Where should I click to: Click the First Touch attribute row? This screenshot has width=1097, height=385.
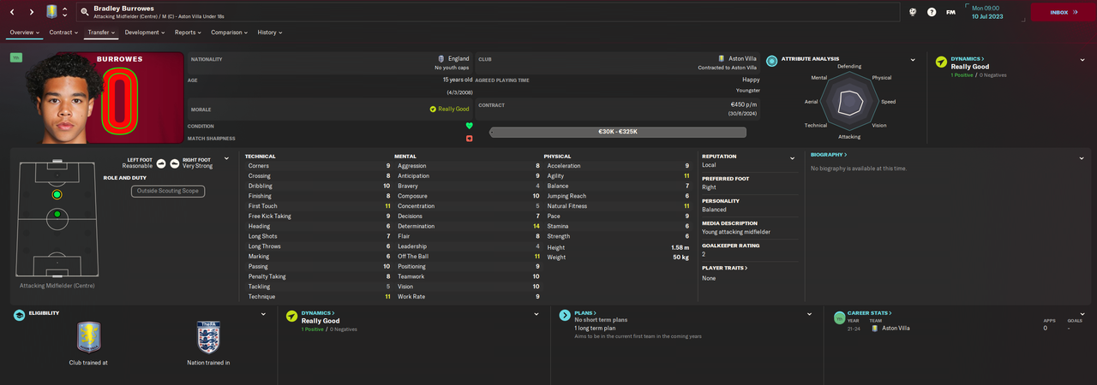click(x=319, y=206)
